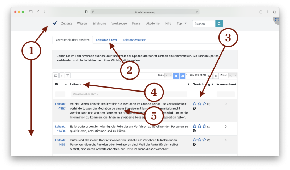Switch to the Leitsätze filtern tab
This screenshot has height=170, width=290.
[109, 40]
